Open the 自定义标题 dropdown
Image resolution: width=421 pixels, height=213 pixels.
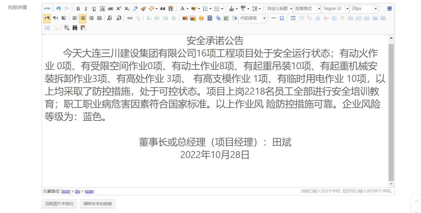click(279, 9)
